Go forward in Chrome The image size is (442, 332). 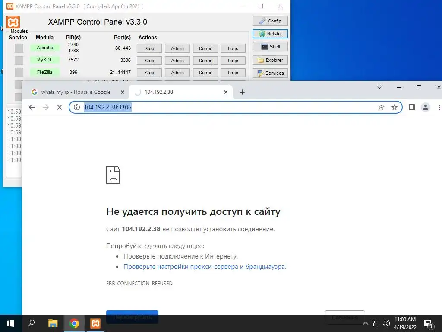[x=46, y=107]
